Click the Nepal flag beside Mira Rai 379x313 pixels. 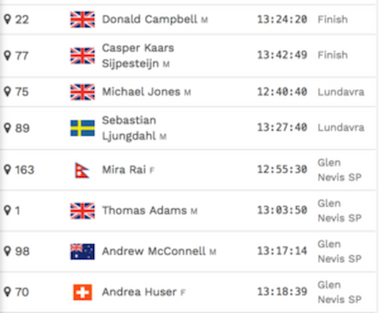click(x=82, y=171)
